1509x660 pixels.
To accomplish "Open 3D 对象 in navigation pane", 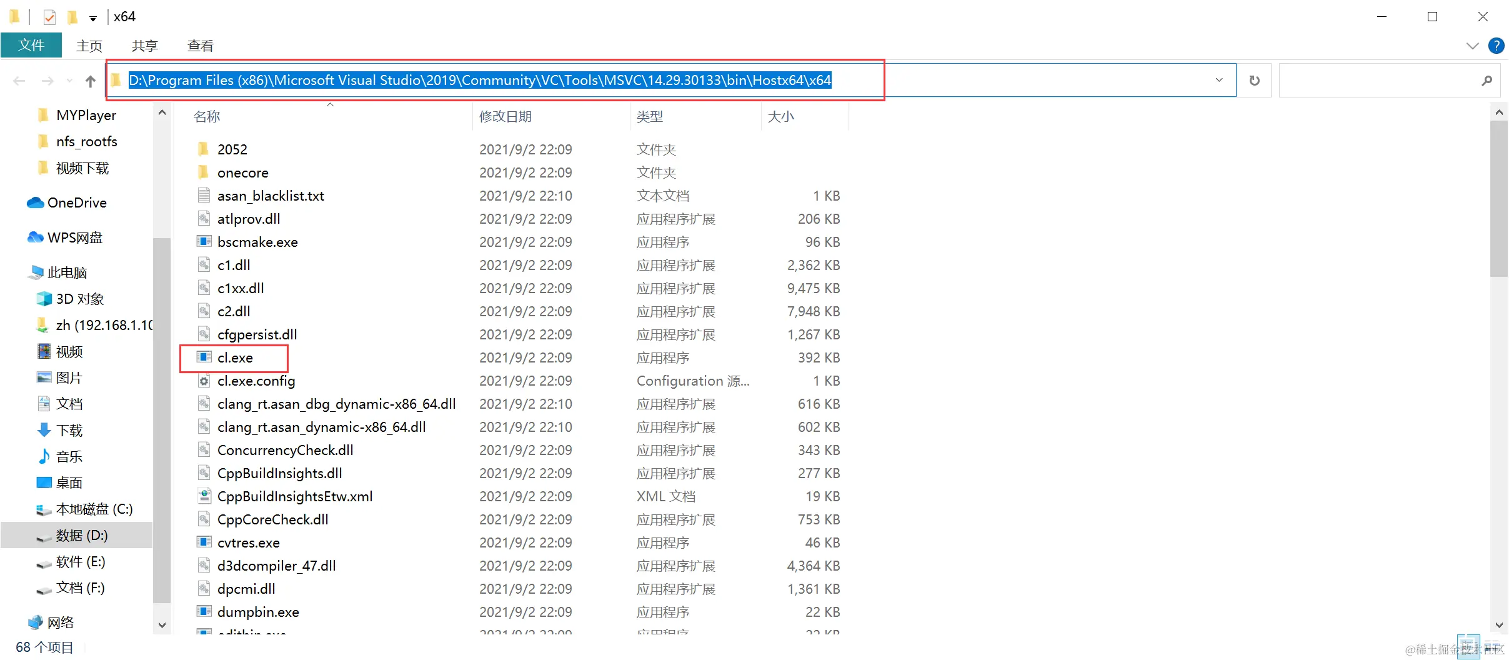I will tap(80, 299).
